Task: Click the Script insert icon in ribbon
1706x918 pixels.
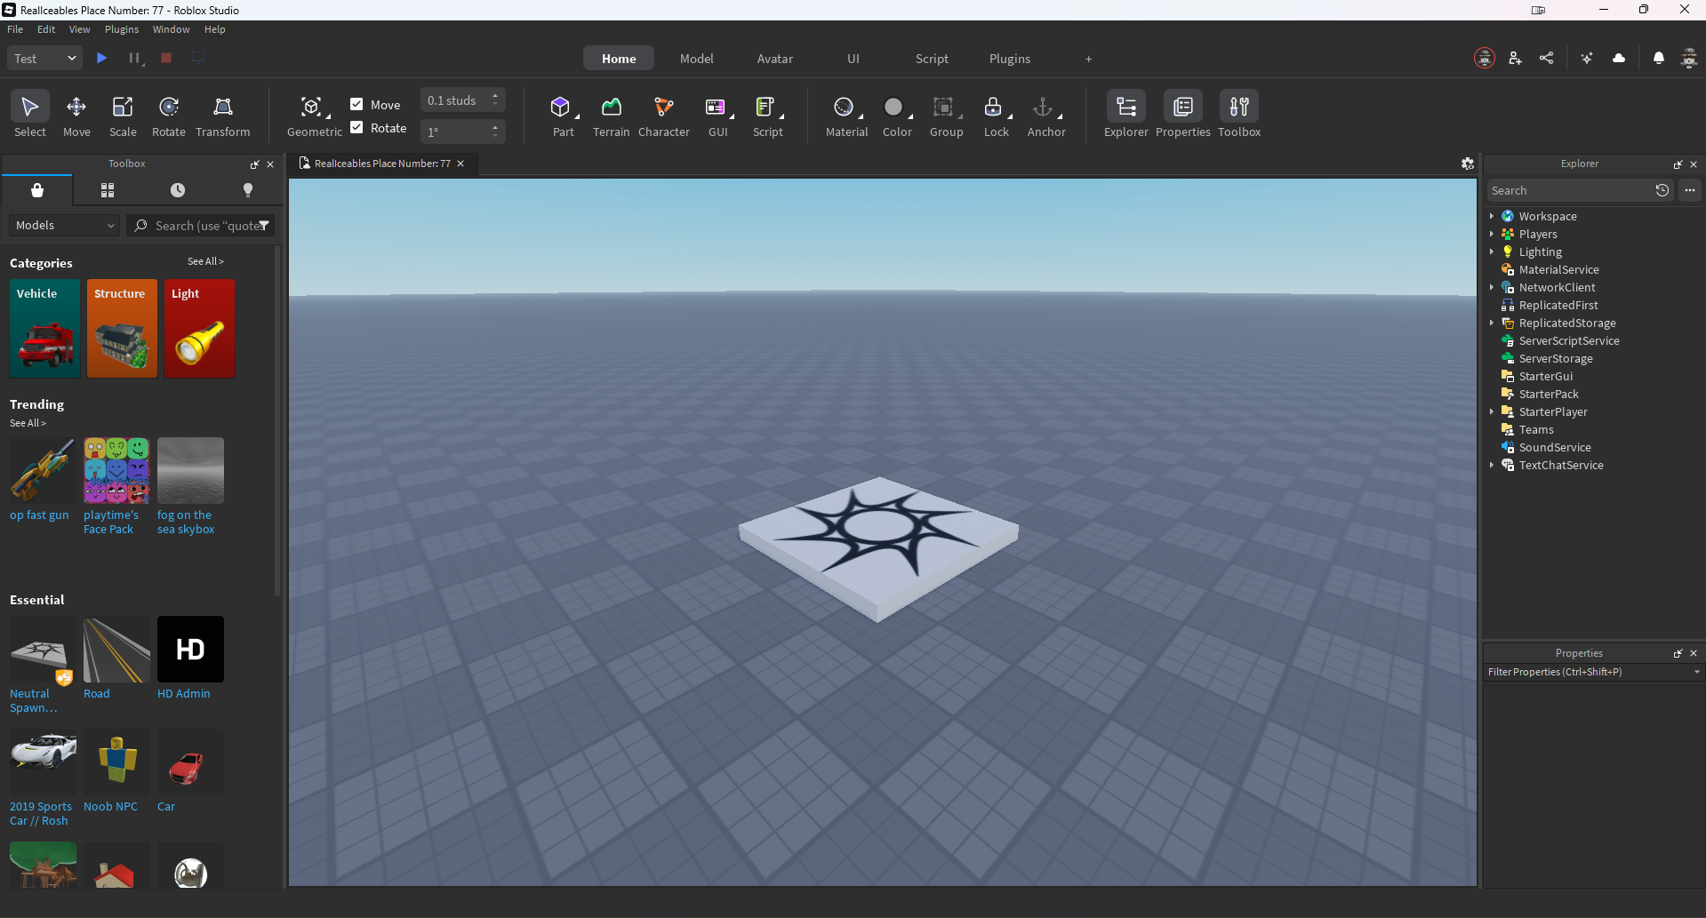Action: click(765, 108)
